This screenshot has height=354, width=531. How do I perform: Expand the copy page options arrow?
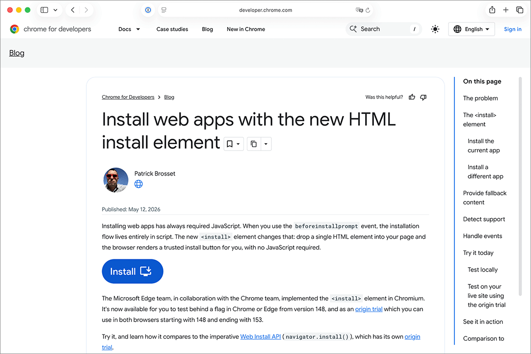click(x=266, y=144)
